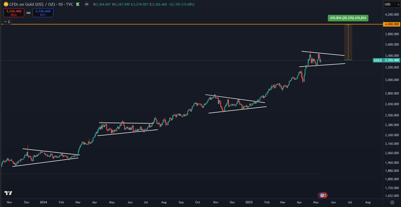This screenshot has width=401, height=207.
Task: Click the low price value 3,274.927
Action: tap(141, 4)
